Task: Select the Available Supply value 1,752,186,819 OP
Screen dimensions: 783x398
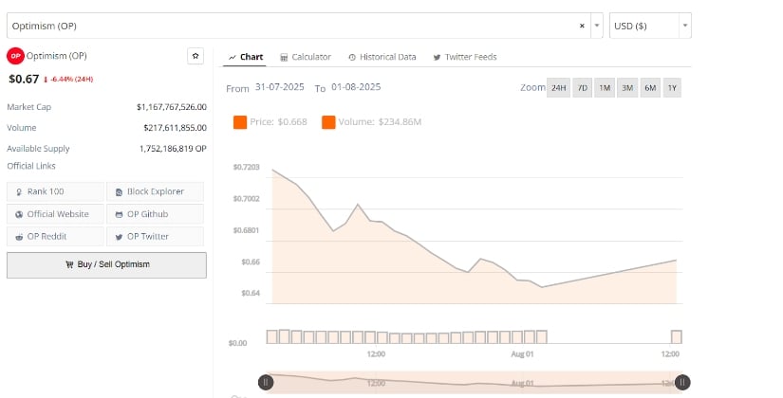Action: point(173,149)
